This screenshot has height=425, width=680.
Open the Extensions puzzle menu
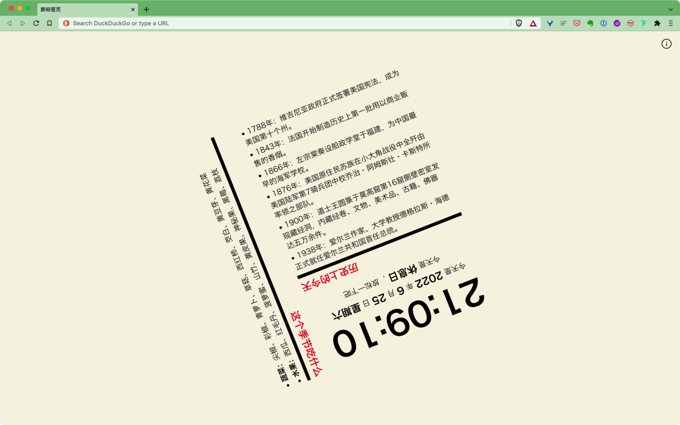click(x=657, y=23)
